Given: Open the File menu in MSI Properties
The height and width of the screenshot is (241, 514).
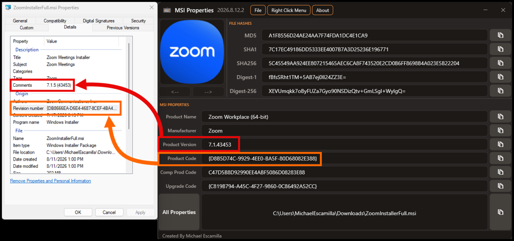Looking at the screenshot, I should pos(258,10).
